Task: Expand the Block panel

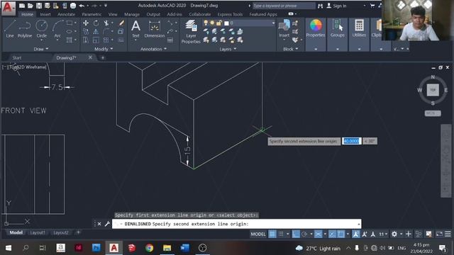Action: click(x=290, y=49)
